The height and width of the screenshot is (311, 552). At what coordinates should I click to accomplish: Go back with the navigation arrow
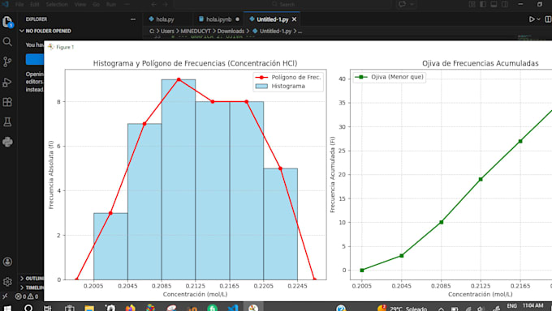153,4
